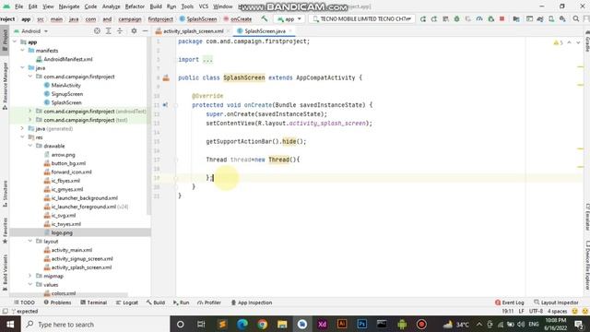The image size is (590, 332).
Task: Expand the java (generated) folder
Action: pyautogui.click(x=22, y=128)
